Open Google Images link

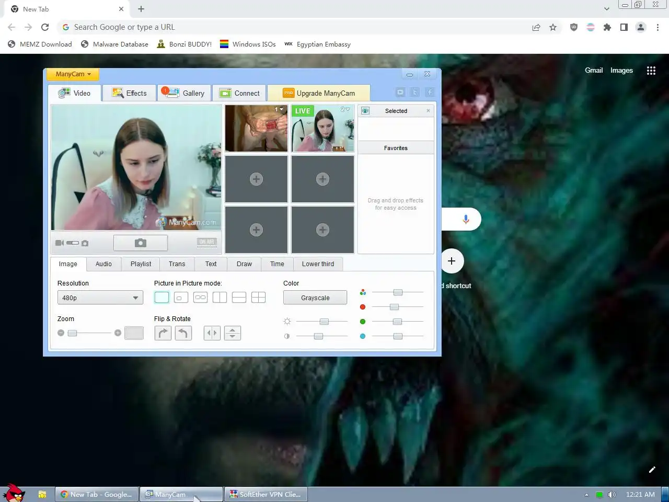click(x=621, y=71)
